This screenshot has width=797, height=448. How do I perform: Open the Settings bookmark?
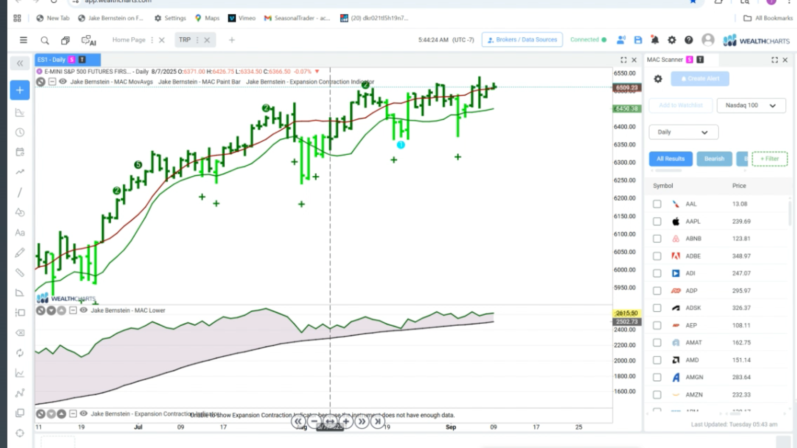170,18
